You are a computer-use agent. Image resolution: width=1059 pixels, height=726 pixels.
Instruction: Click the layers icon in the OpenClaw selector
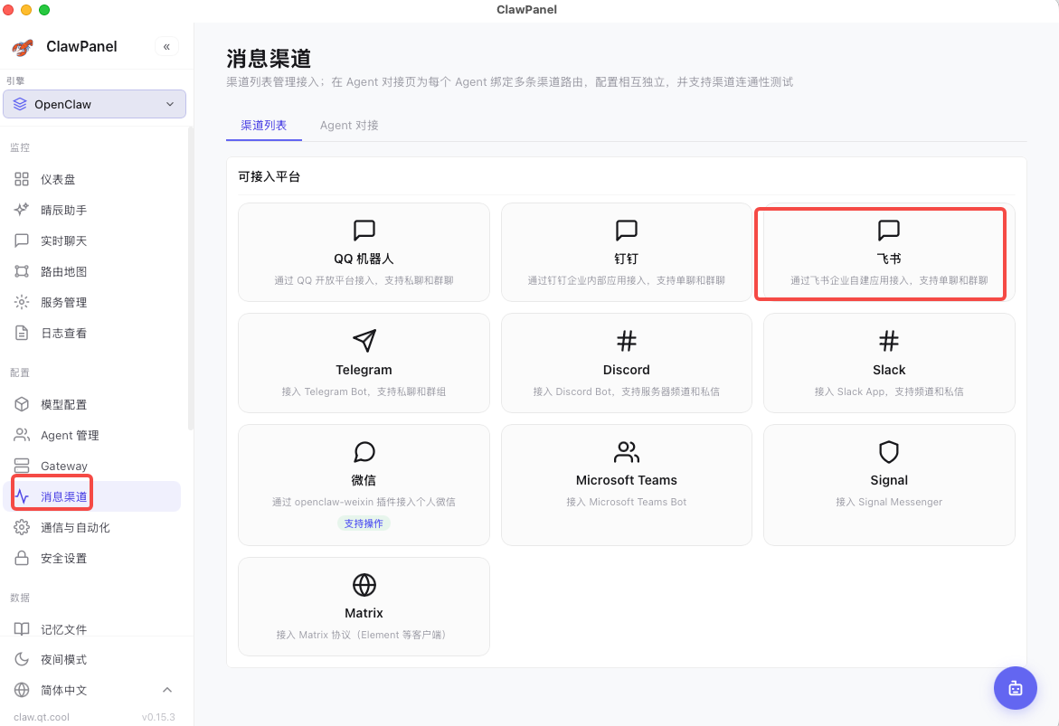point(20,104)
